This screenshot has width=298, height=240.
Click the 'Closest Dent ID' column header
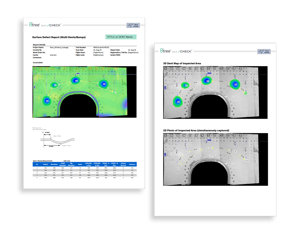pos(123,164)
